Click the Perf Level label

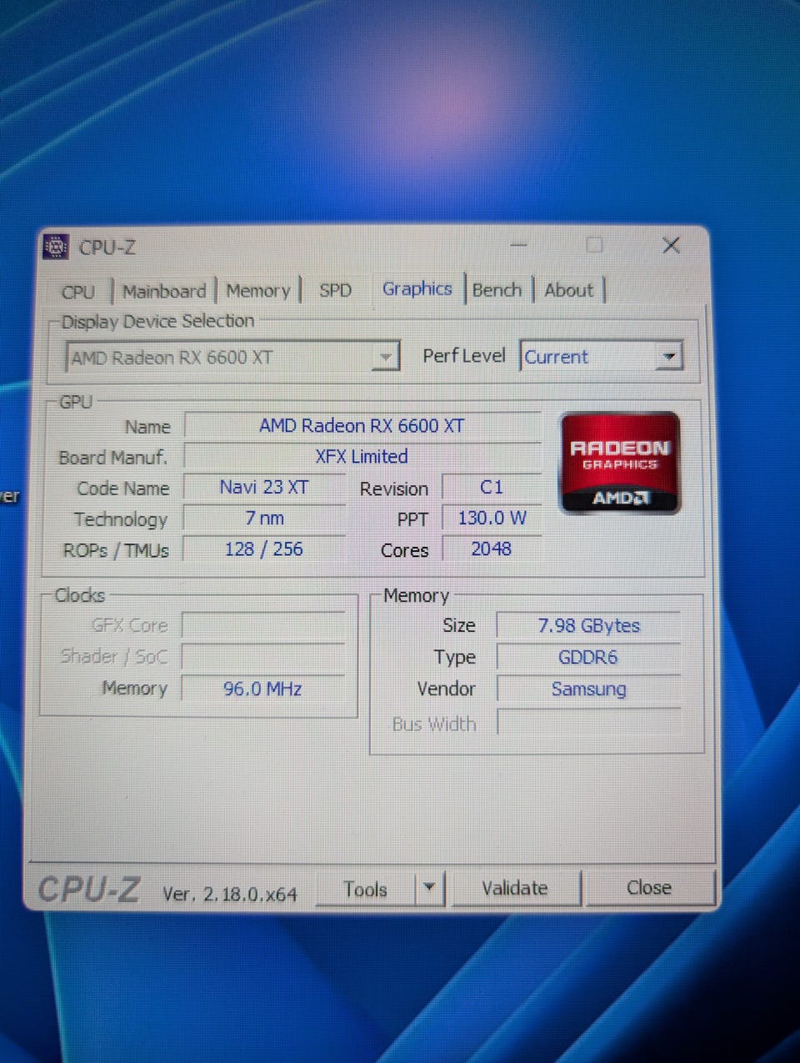point(464,356)
